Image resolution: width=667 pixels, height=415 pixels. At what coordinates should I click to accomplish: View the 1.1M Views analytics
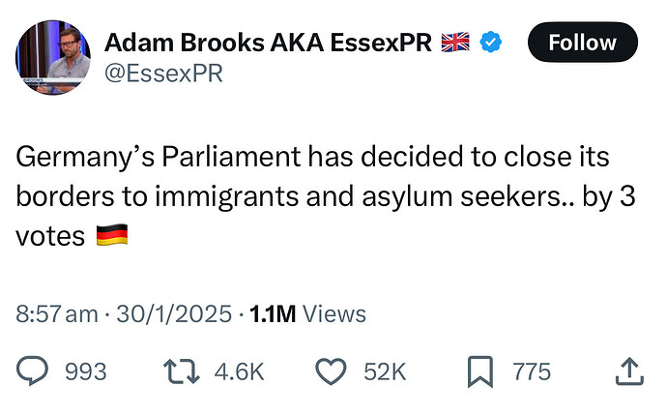pos(307,314)
